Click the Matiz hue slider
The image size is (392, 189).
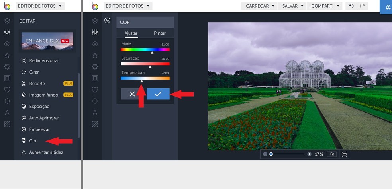click(x=145, y=49)
